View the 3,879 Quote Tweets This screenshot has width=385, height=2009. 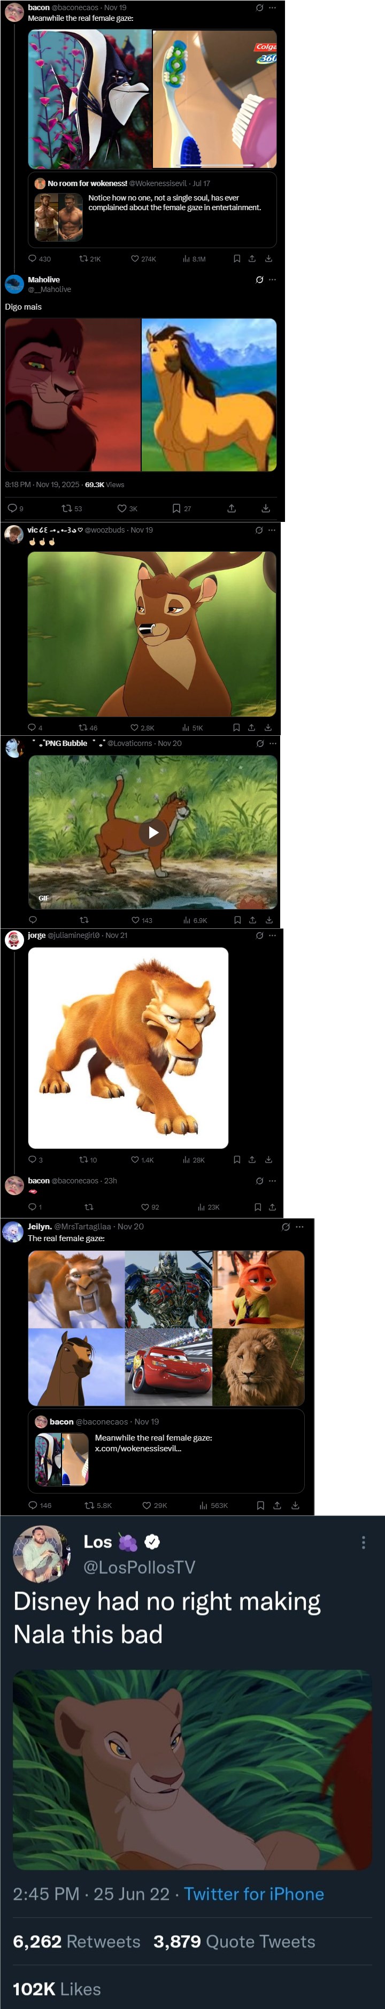[x=235, y=1942]
